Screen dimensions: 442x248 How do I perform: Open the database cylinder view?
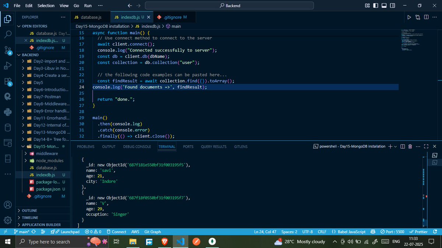(7, 127)
